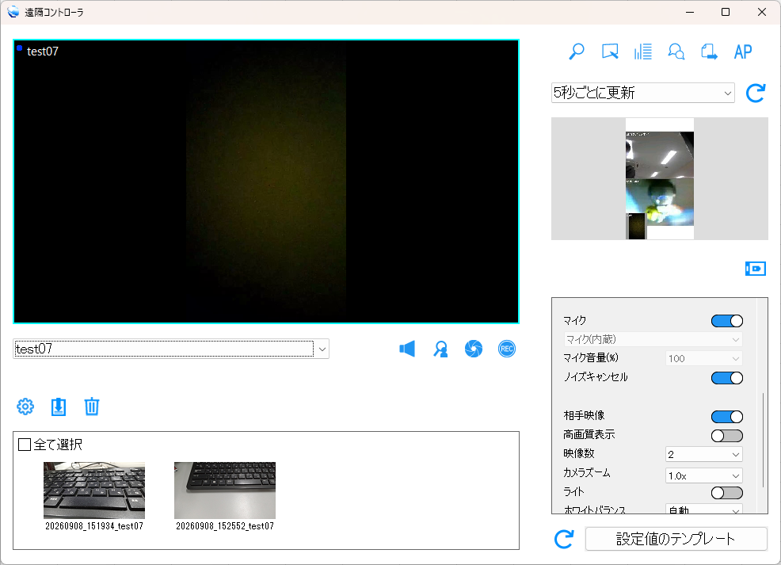Start recording with REC icon
This screenshot has height=565, width=781.
pyautogui.click(x=507, y=349)
